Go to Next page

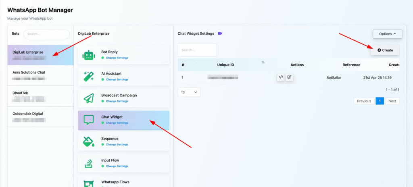pyautogui.click(x=392, y=101)
